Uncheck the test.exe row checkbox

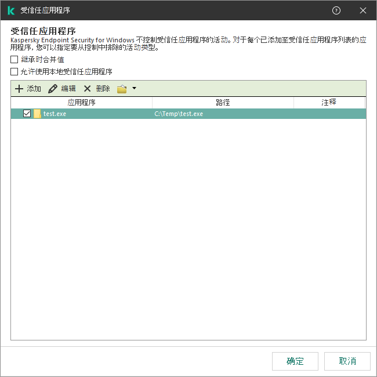coord(27,114)
